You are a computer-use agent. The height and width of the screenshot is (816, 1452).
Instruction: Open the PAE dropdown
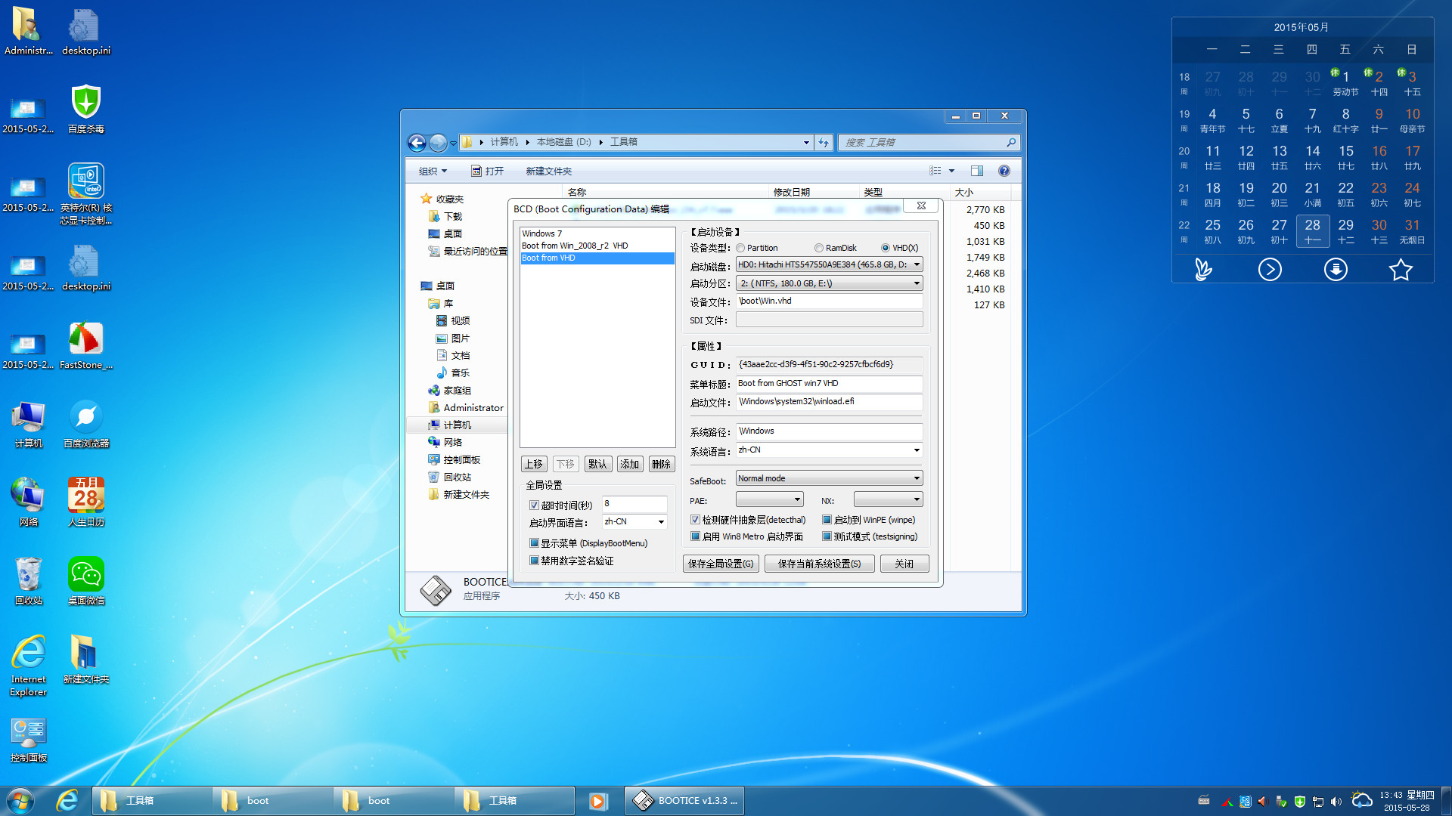click(x=769, y=499)
